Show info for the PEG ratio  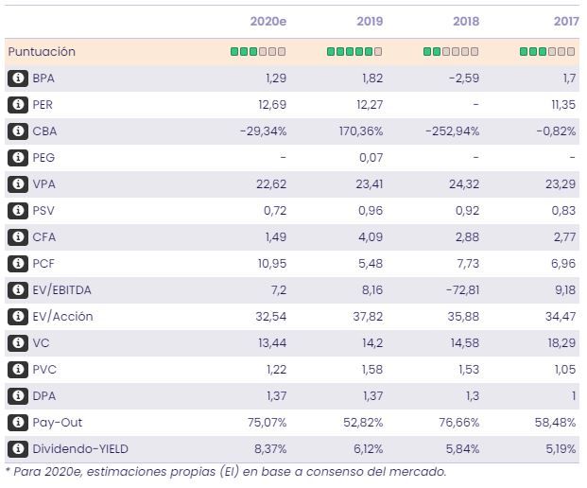coord(17,158)
